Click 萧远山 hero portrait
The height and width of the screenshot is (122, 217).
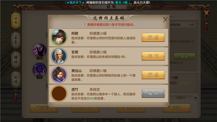pyautogui.click(x=59, y=75)
